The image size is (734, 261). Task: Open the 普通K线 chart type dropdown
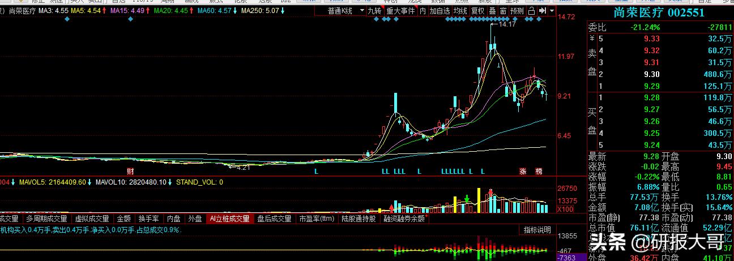(347, 11)
